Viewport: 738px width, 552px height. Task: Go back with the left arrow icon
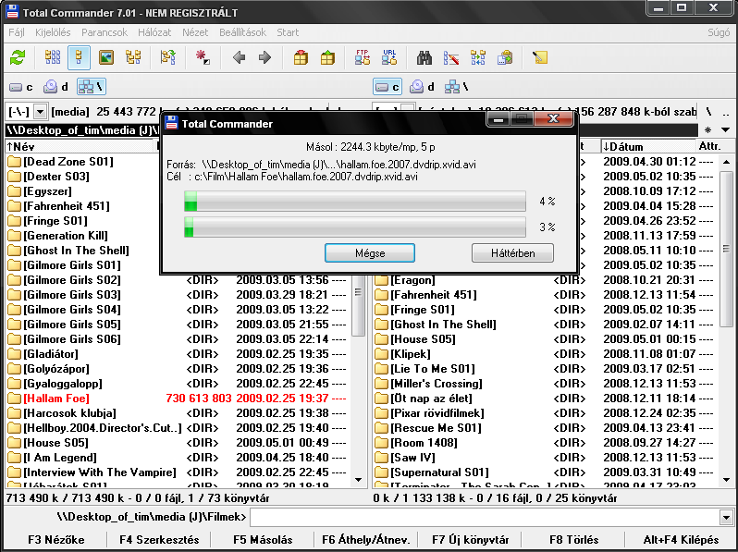pyautogui.click(x=240, y=58)
